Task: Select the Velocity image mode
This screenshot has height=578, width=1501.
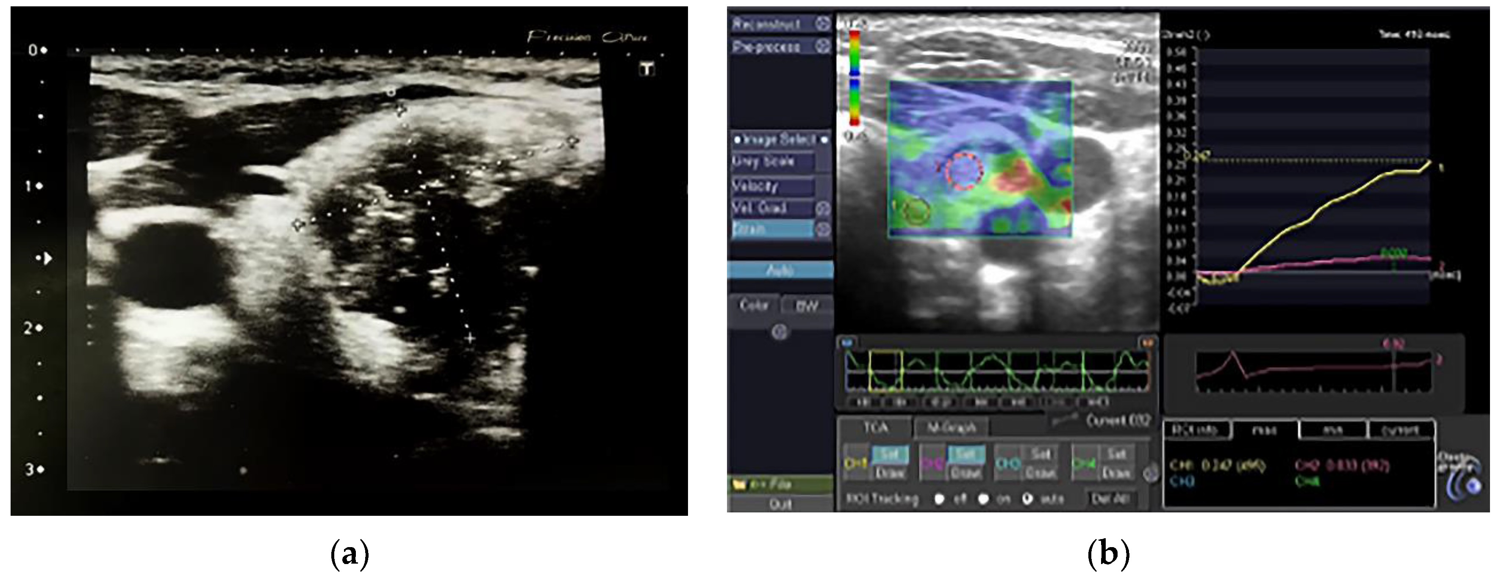Action: coord(772,186)
